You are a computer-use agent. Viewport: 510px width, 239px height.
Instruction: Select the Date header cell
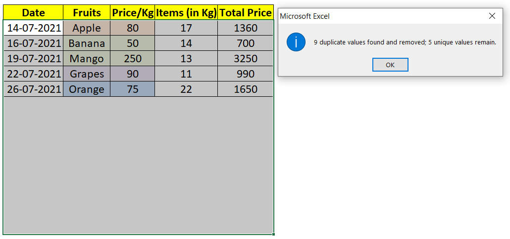pos(33,13)
